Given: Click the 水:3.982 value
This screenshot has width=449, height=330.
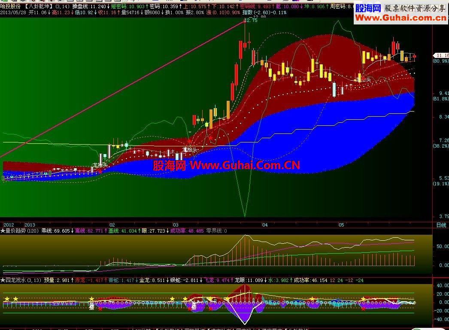Looking at the screenshot, I should click(x=278, y=281).
